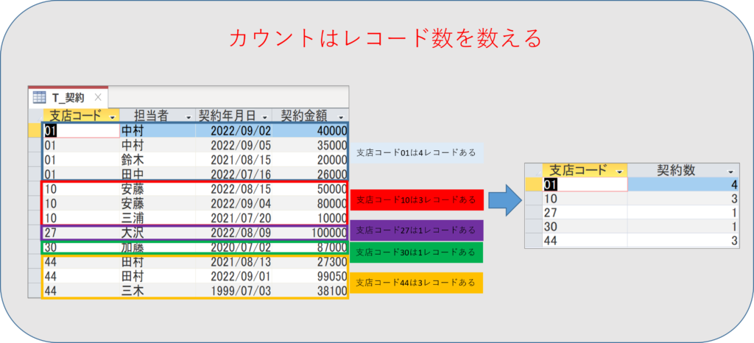Screen dimensions: 754x343
Task: Select the 加藤 cell
Action: 158,247
